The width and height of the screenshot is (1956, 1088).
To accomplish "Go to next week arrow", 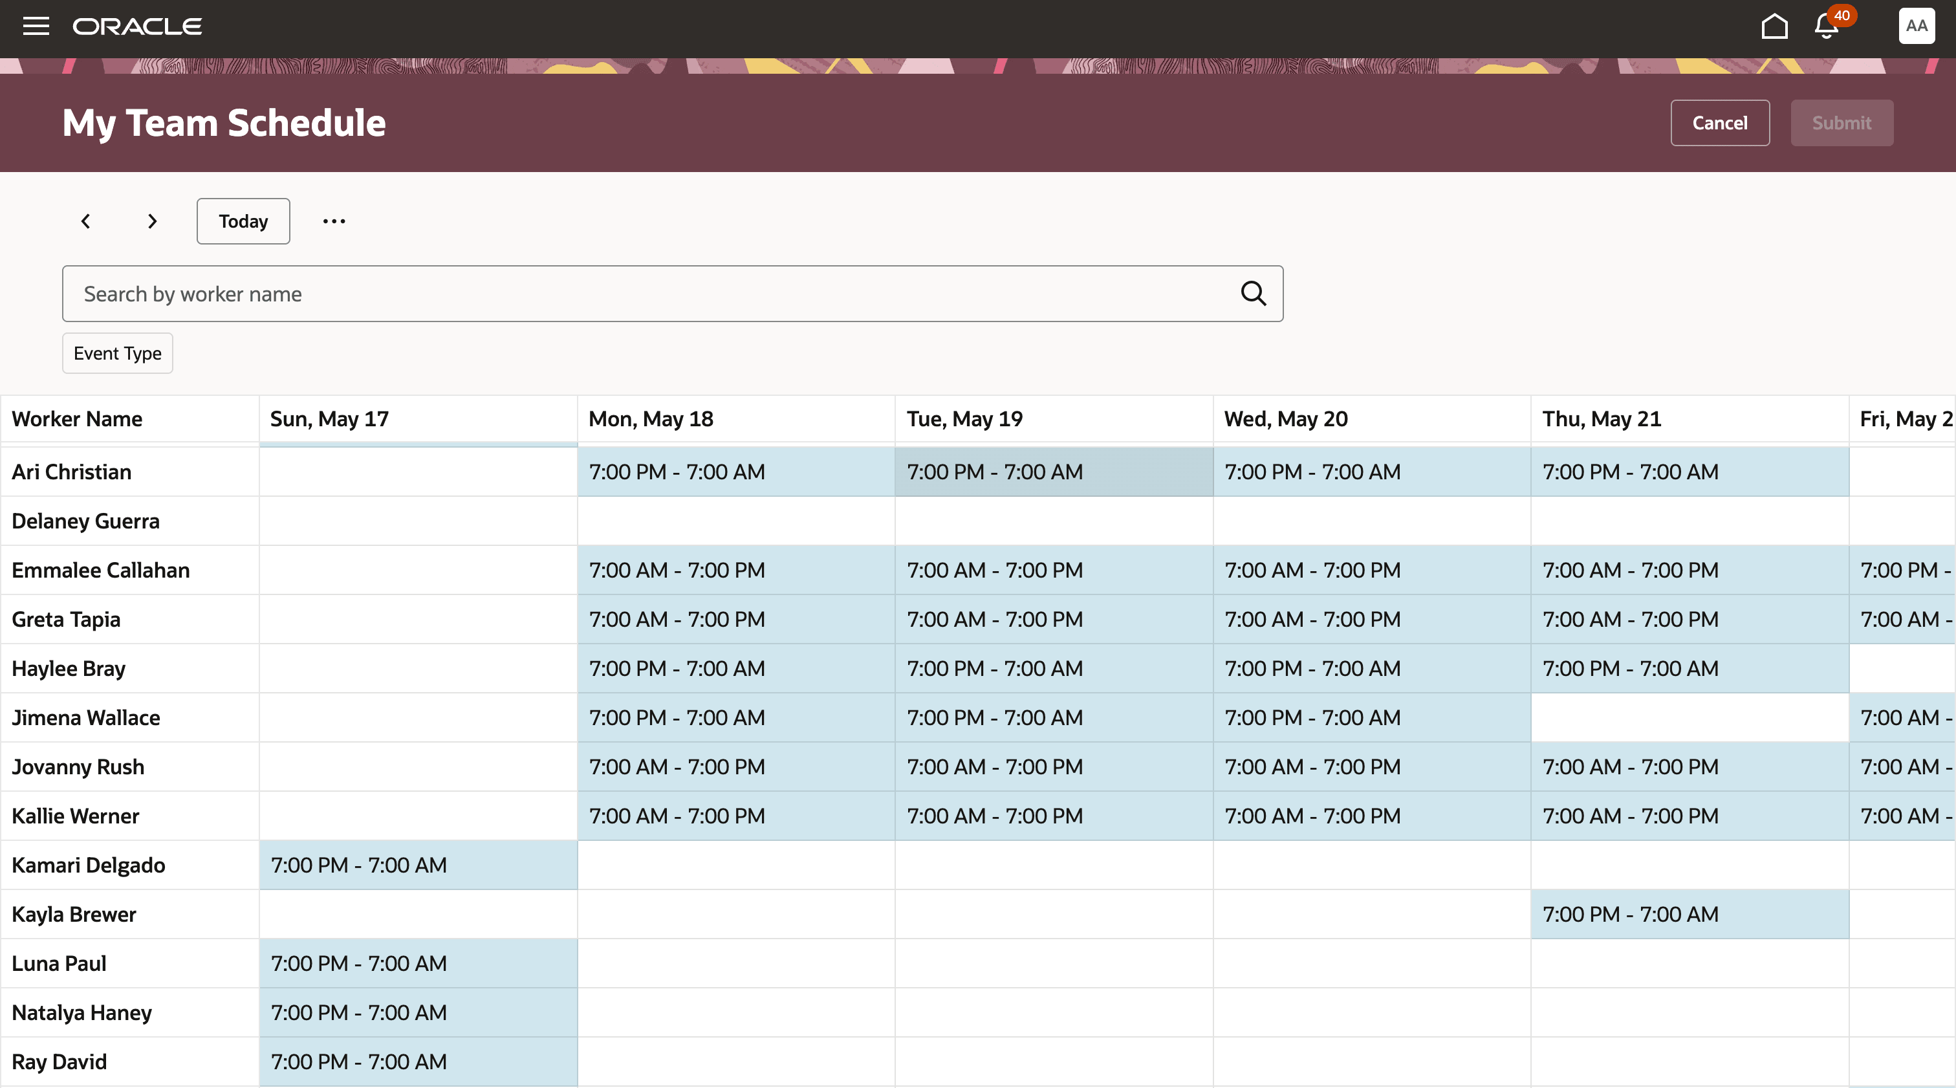I will [152, 221].
